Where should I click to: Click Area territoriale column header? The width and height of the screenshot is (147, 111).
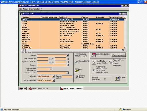point(117,17)
